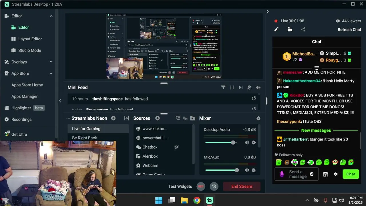Open the Windows Start menu
Viewport: 366px width, 206px height.
(x=159, y=200)
